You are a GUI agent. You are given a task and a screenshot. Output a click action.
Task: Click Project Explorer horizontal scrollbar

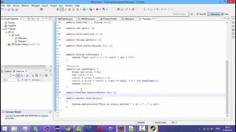pos(25,66)
